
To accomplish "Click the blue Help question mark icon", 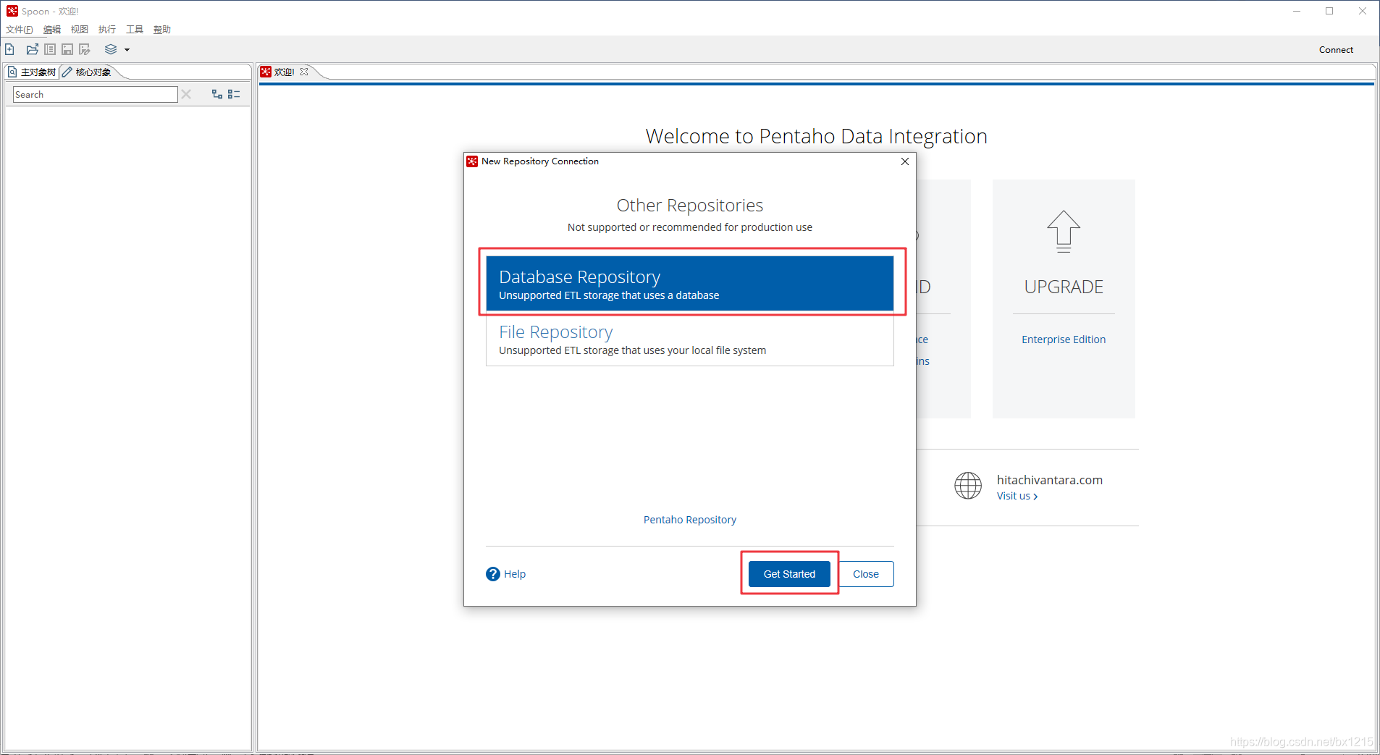I will pyautogui.click(x=493, y=574).
